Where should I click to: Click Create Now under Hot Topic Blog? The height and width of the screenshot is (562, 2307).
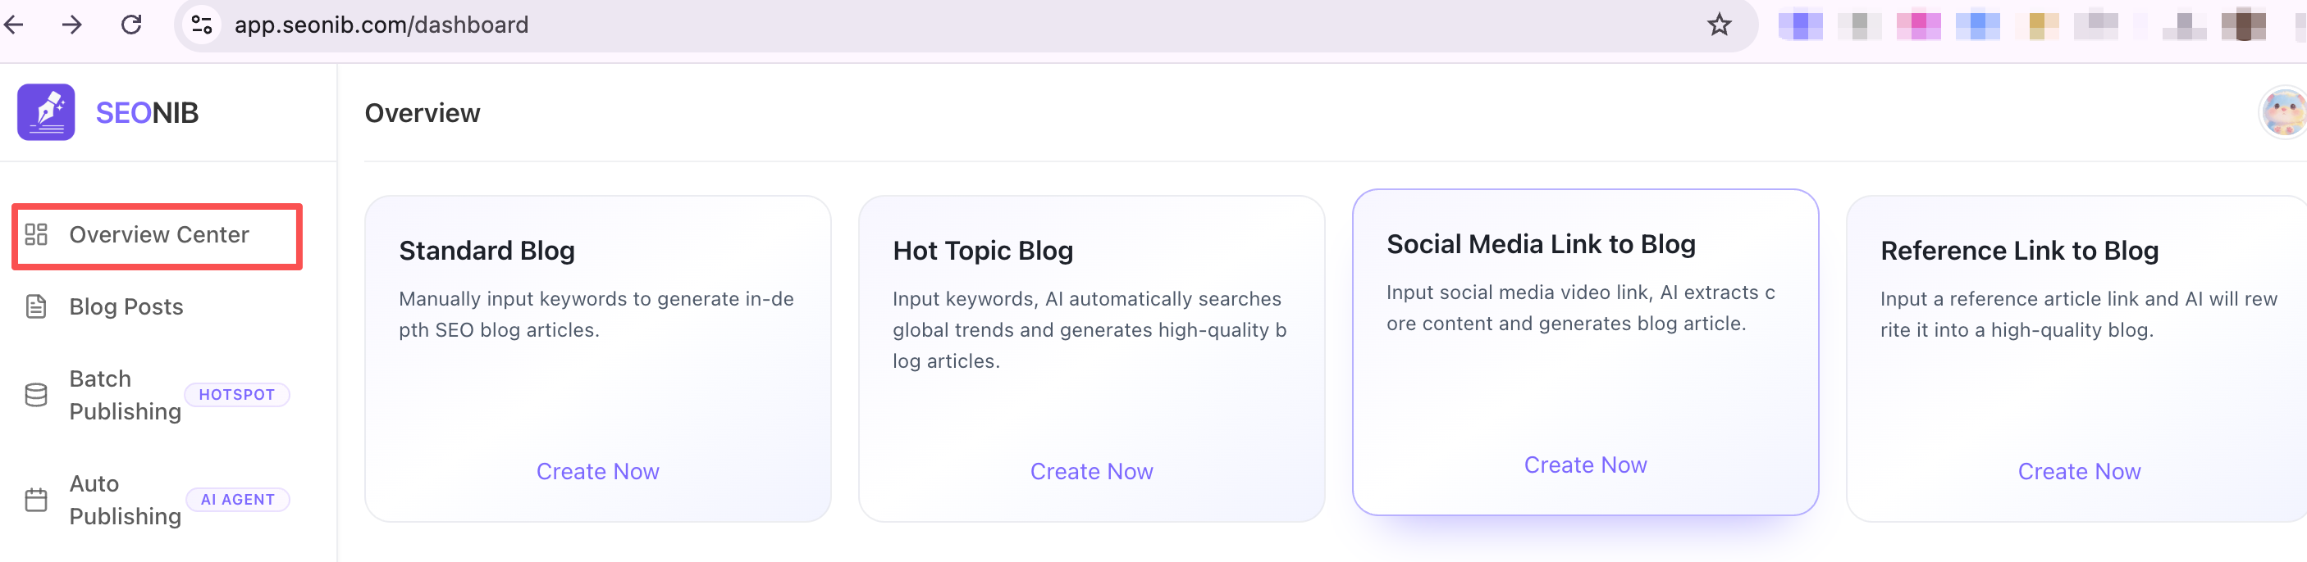coord(1091,472)
